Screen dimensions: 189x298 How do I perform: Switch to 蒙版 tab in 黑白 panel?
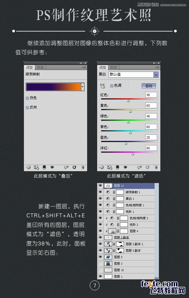coord(113,67)
